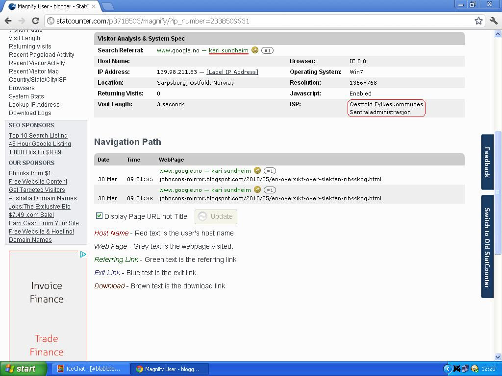This screenshot has height=376, width=502.
Task: Click the site info icon in the address bar
Action: [50, 21]
